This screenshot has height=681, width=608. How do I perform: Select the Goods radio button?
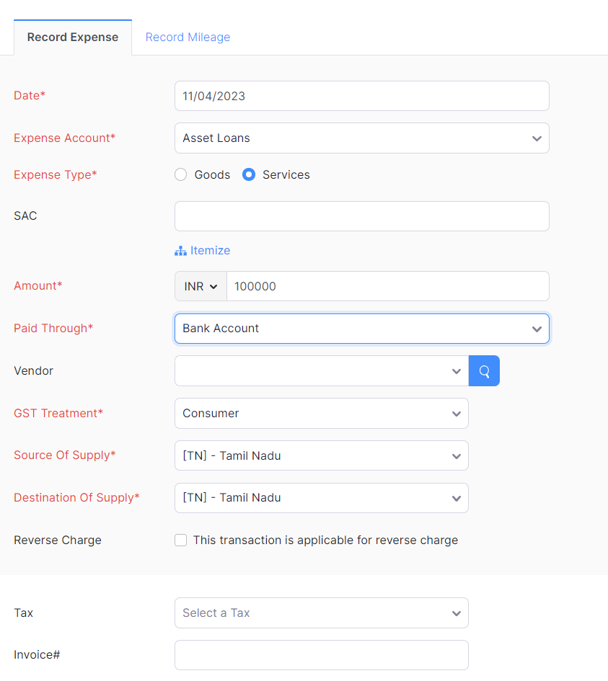(180, 174)
